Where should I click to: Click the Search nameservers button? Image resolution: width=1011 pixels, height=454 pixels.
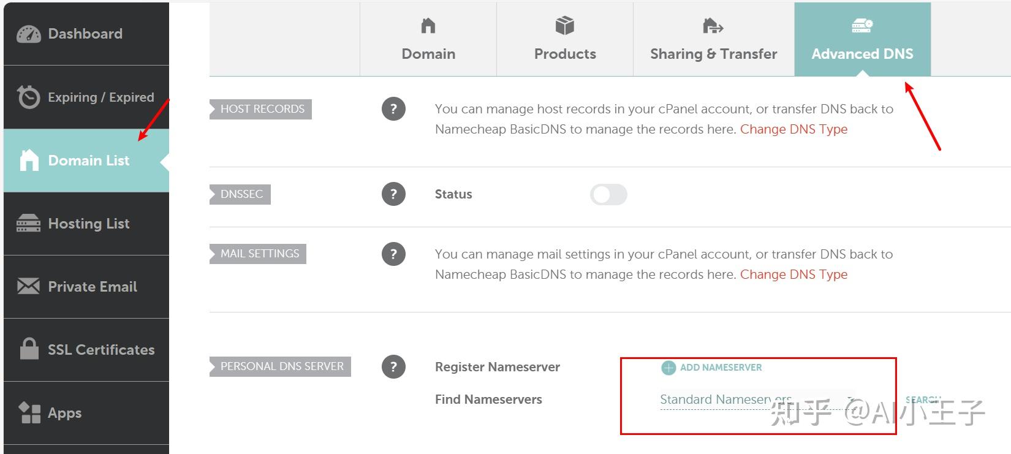(x=922, y=399)
